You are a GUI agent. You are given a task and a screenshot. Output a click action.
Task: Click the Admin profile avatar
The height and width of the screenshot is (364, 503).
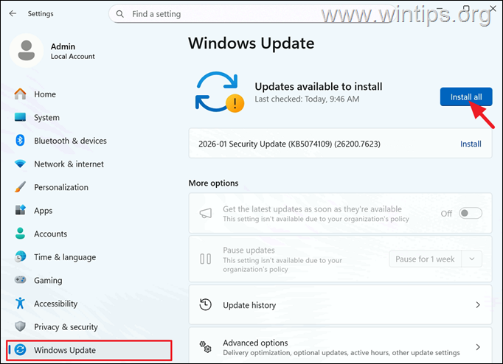[27, 51]
